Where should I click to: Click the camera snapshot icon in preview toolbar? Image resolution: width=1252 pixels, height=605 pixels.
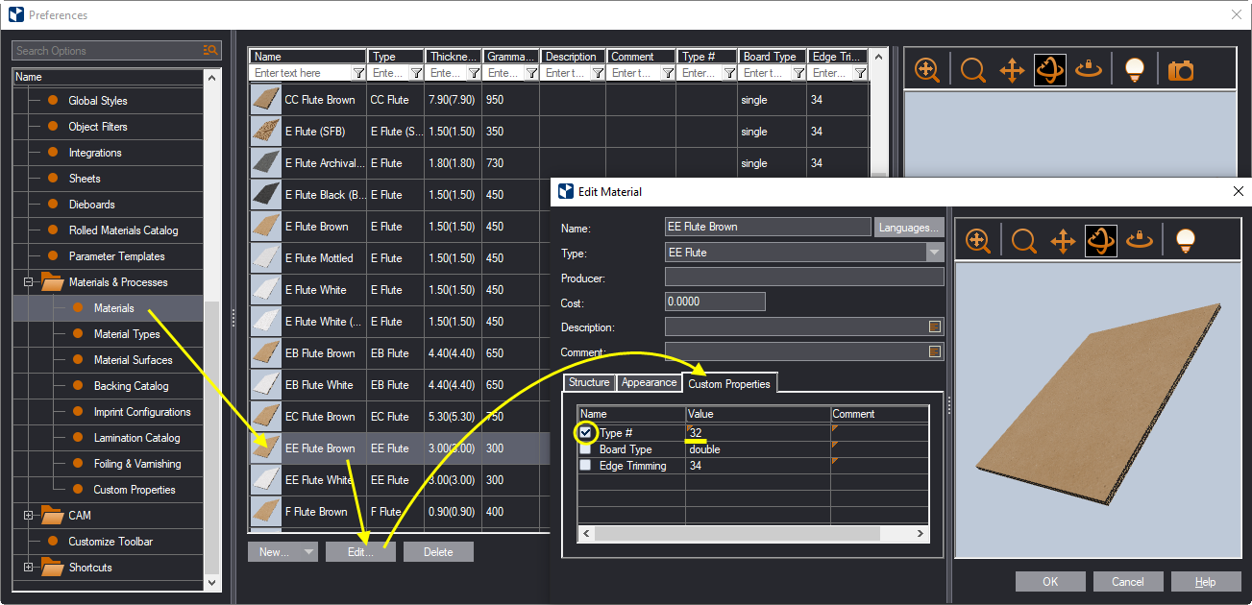point(1180,70)
